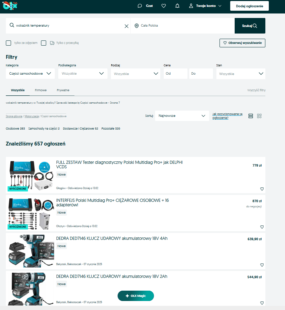Select the Prywatne tab
The height and width of the screenshot is (310, 285).
click(x=63, y=90)
